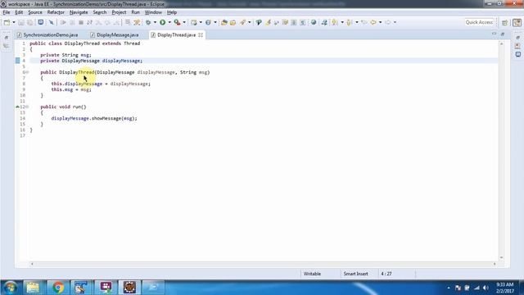The image size is (524, 295).
Task: Minimize the editor area
Action: click(x=494, y=34)
